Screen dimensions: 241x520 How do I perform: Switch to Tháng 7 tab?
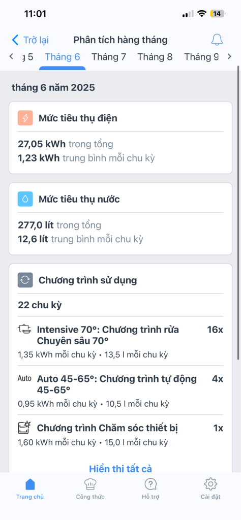point(109,57)
